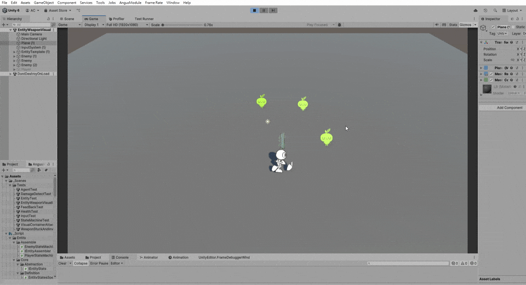Viewport: 526px width, 285px height.
Task: Toggle the Gizmos button
Action: pyautogui.click(x=465, y=25)
